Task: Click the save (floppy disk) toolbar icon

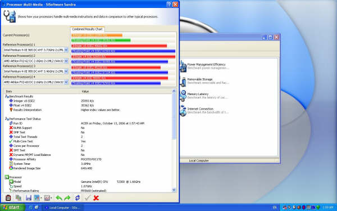Action: click(29, 197)
